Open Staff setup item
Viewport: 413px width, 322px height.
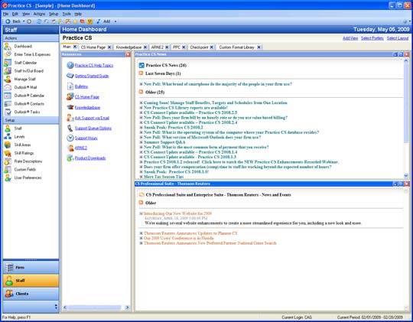pyautogui.click(x=13, y=128)
